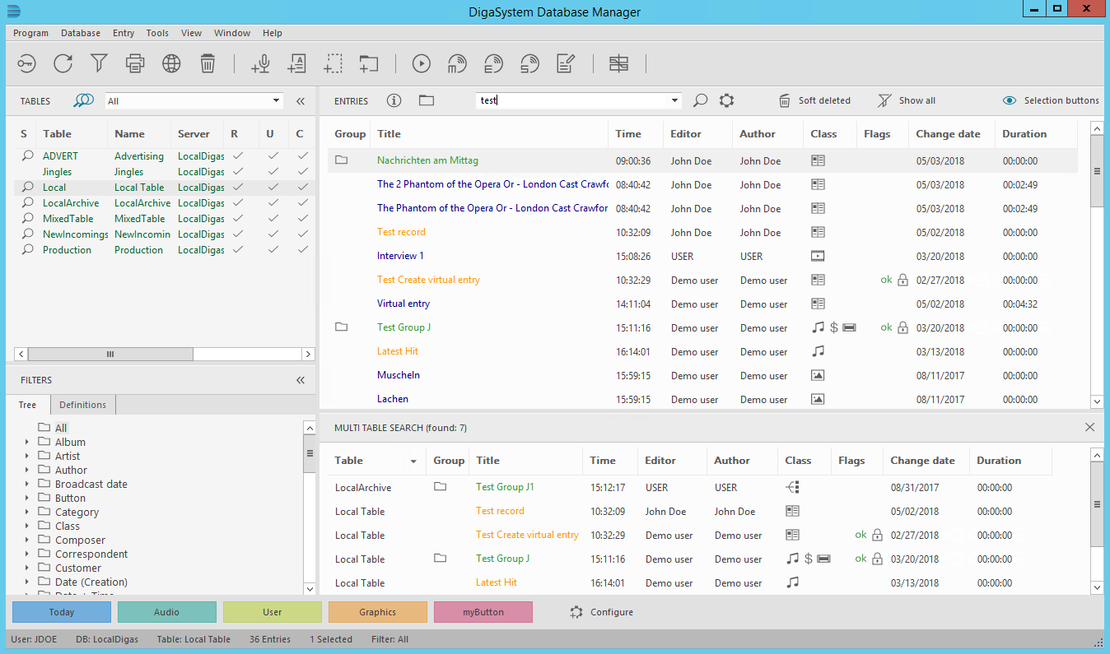This screenshot has height=654, width=1110.
Task: Select the Print icon in the toolbar
Action: click(135, 63)
